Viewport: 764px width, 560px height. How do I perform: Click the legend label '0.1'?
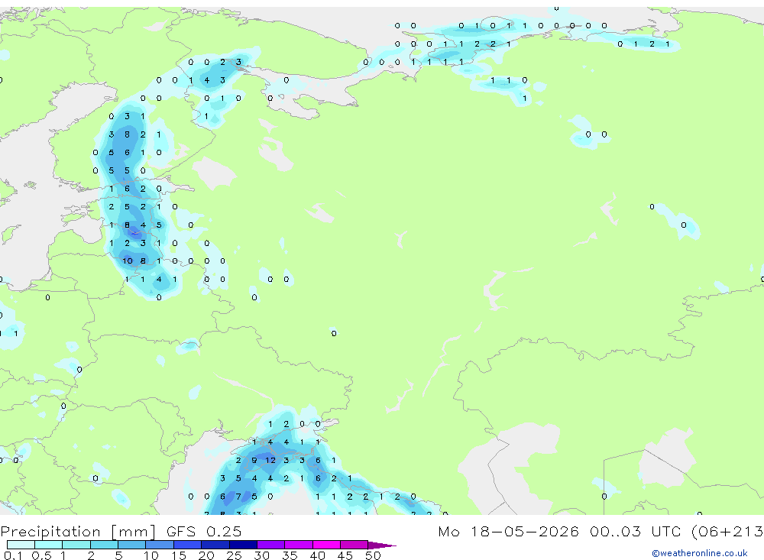(x=13, y=555)
